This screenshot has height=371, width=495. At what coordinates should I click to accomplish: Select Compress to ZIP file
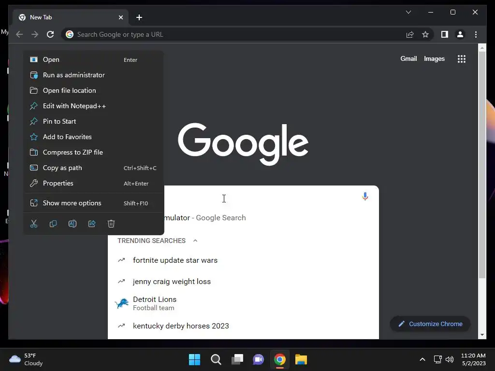pos(93,152)
